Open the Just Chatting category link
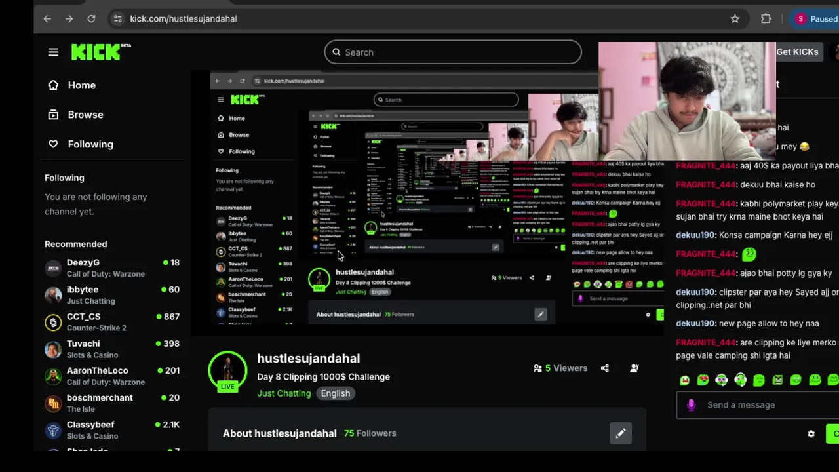839x472 pixels. click(284, 393)
